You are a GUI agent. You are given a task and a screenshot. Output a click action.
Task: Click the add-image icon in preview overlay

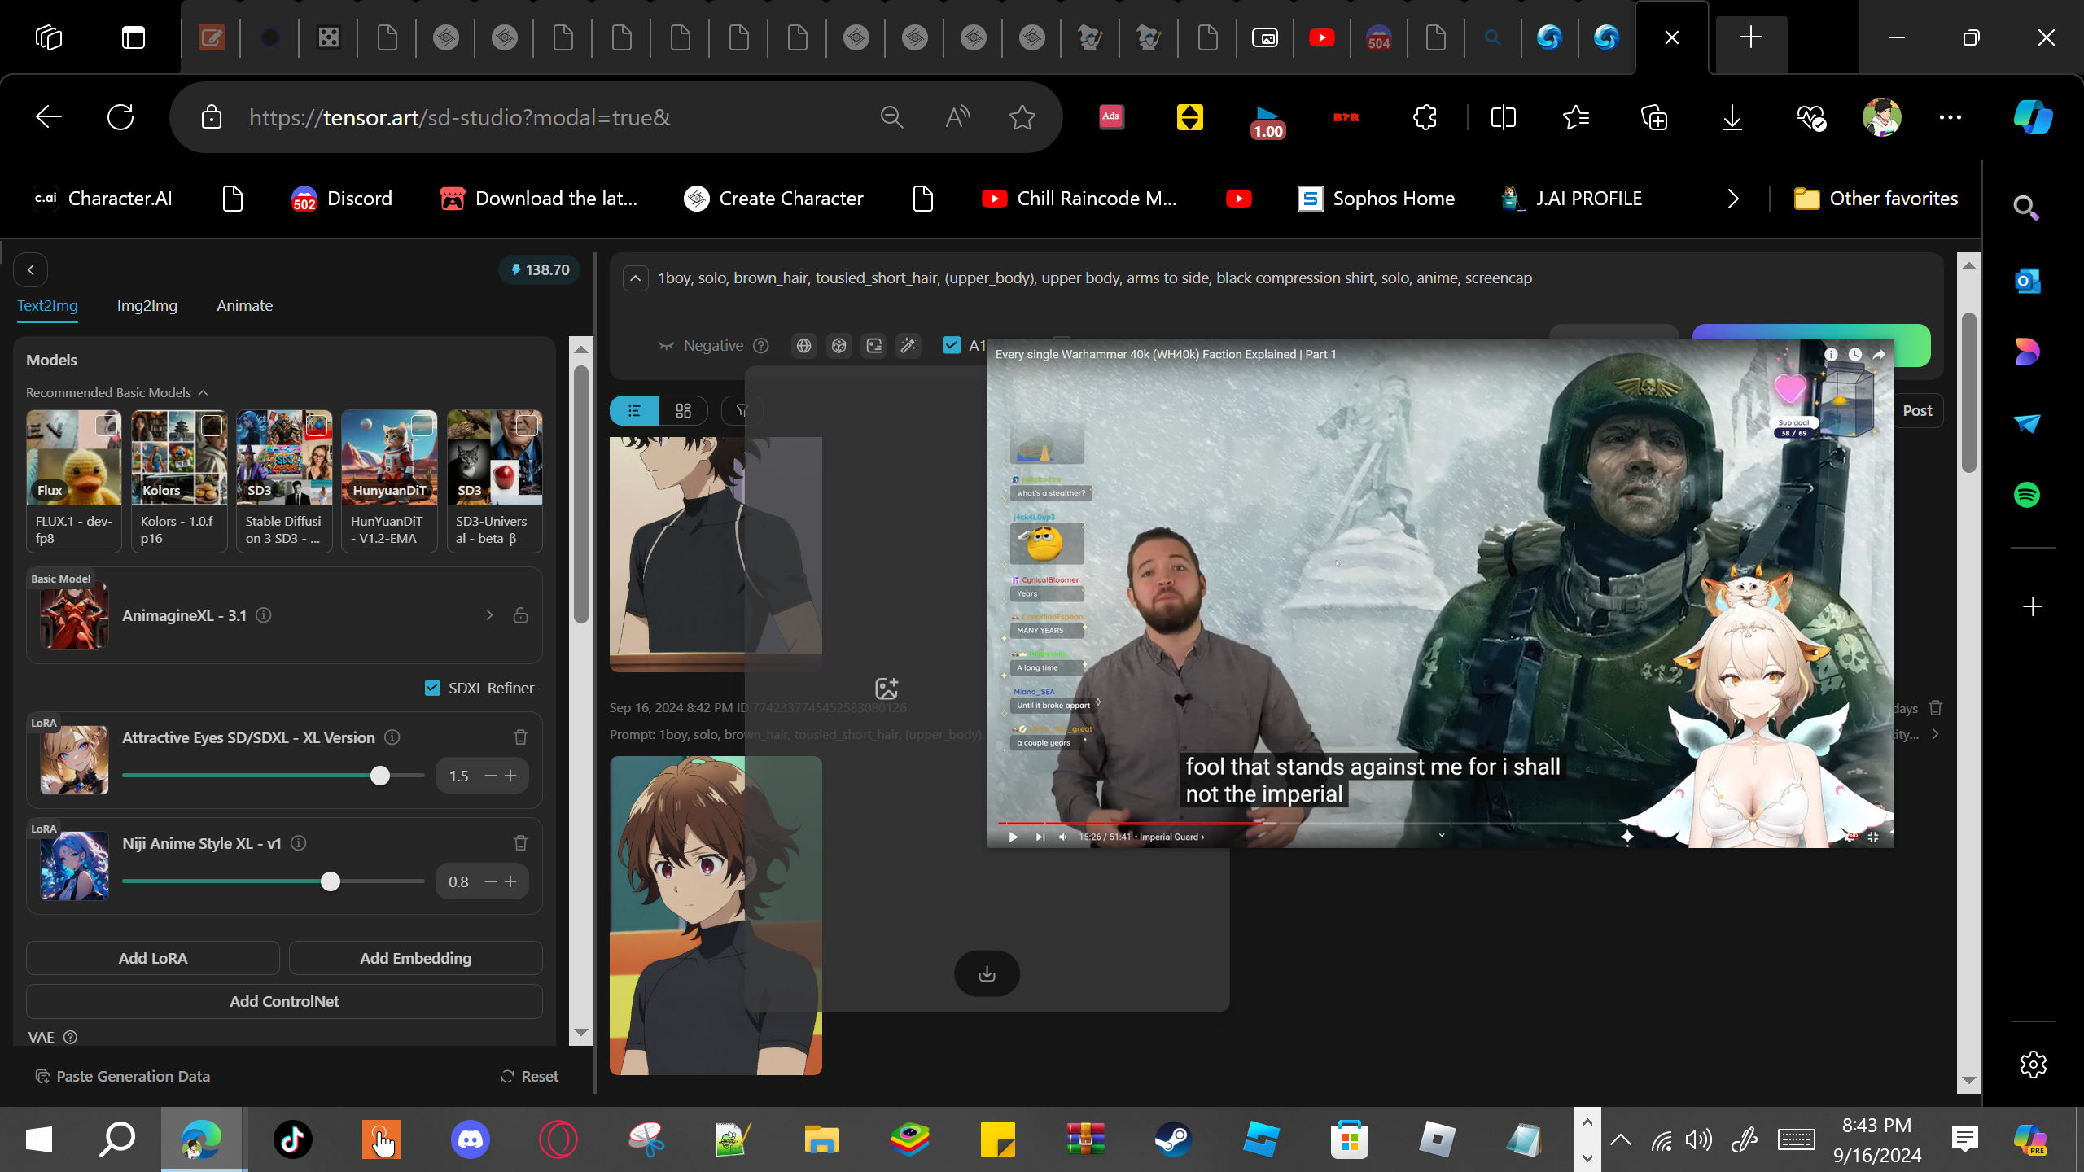[x=887, y=689]
